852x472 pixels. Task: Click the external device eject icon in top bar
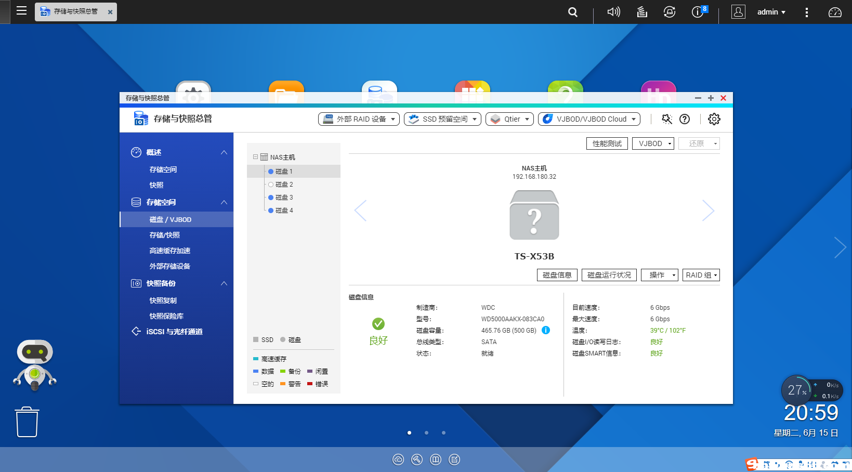point(669,12)
